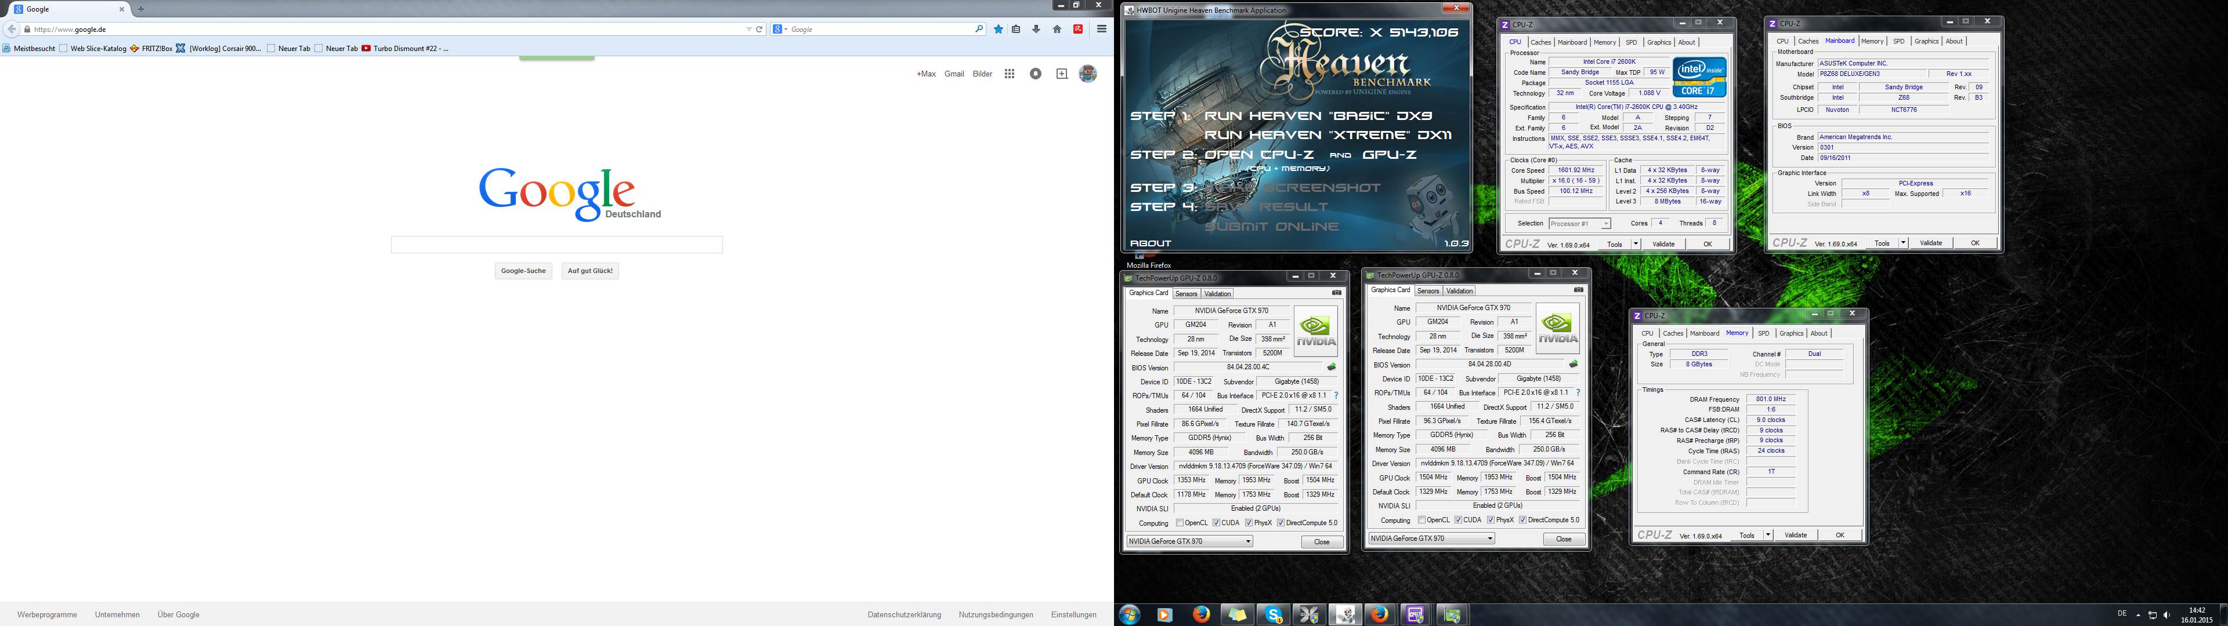This screenshot has width=2228, height=626.
Task: Open Firefox downloads arrow
Action: coord(1036,30)
